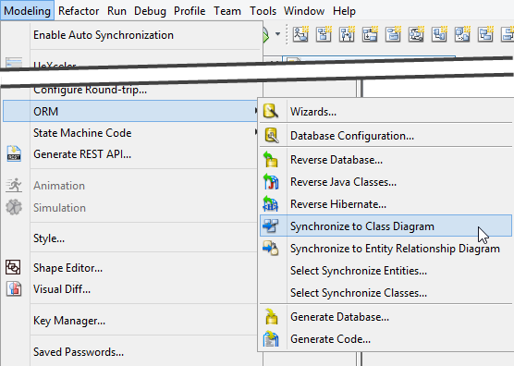This screenshot has width=514, height=366.
Task: Open Database Configuration via its magnifier icon
Action: click(x=272, y=135)
